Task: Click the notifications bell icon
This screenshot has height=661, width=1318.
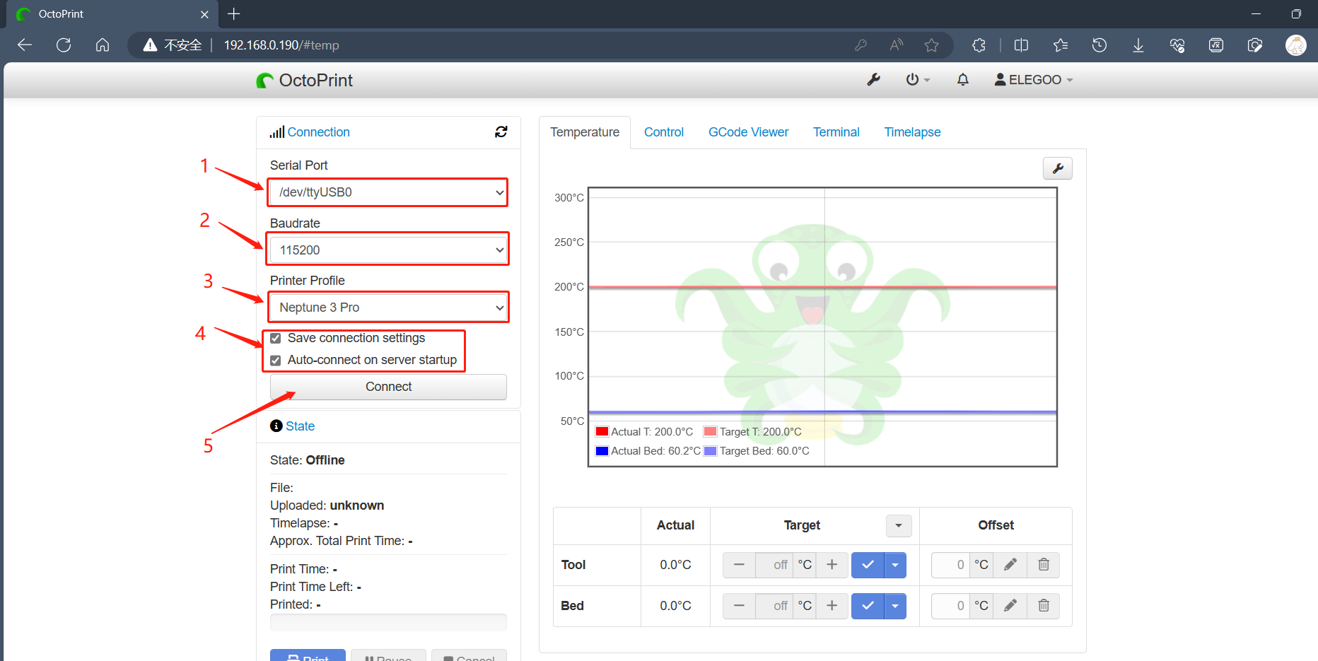Action: pos(962,80)
